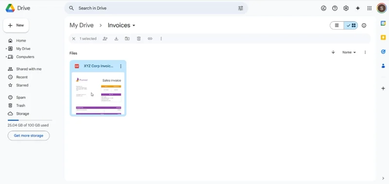Image resolution: width=389 pixels, height=184 pixels.
Task: Reverse the sort direction arrow
Action: [x=333, y=52]
